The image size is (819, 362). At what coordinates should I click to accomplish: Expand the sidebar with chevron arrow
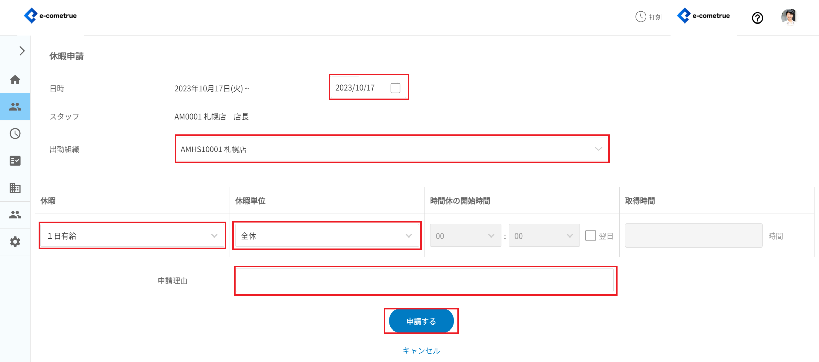(22, 51)
